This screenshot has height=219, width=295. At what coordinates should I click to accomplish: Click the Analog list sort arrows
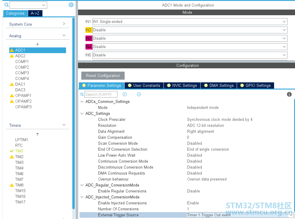coord(37,45)
